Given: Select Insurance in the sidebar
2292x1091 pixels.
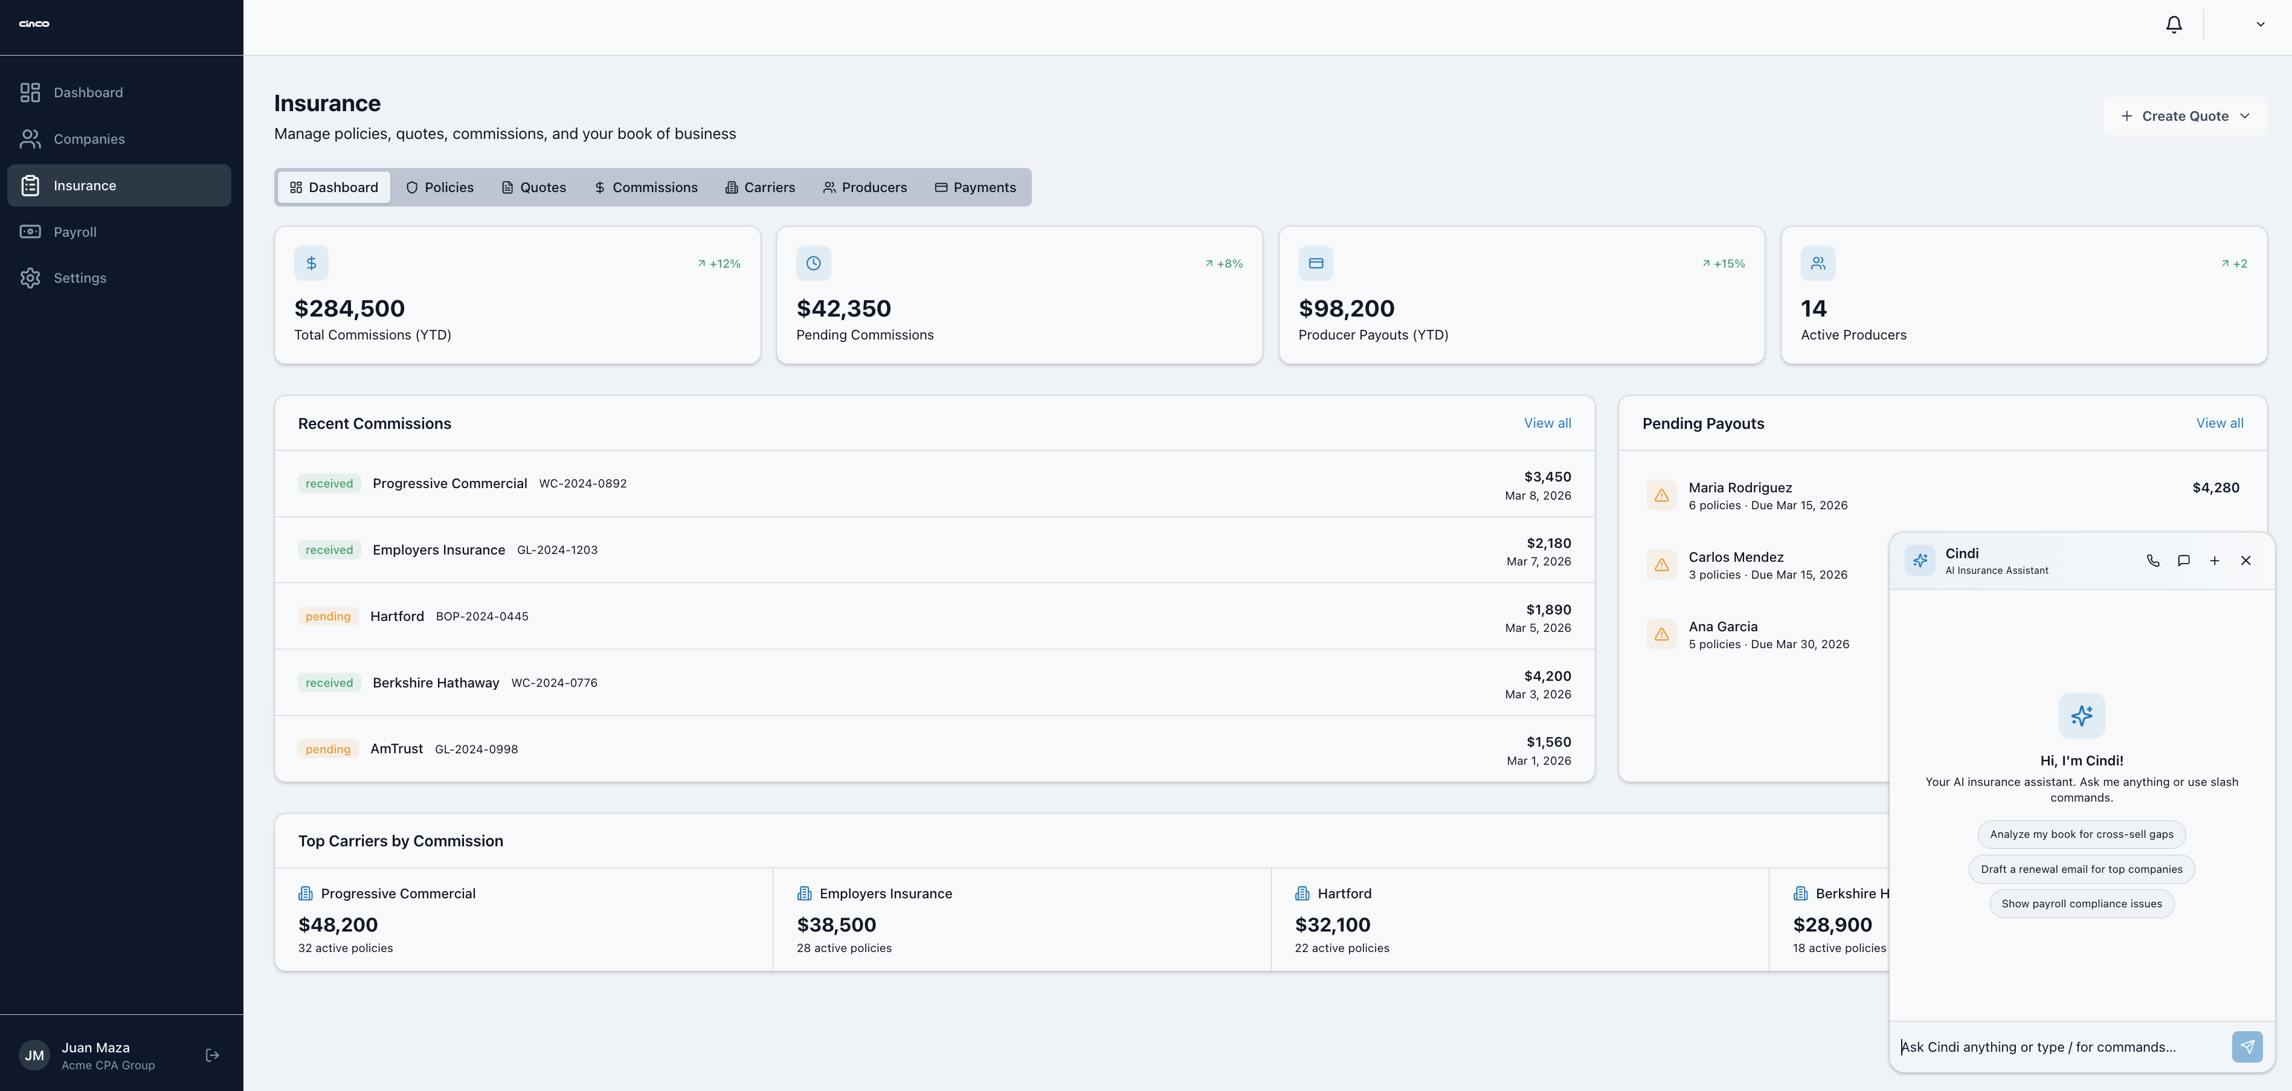Looking at the screenshot, I should point(119,185).
